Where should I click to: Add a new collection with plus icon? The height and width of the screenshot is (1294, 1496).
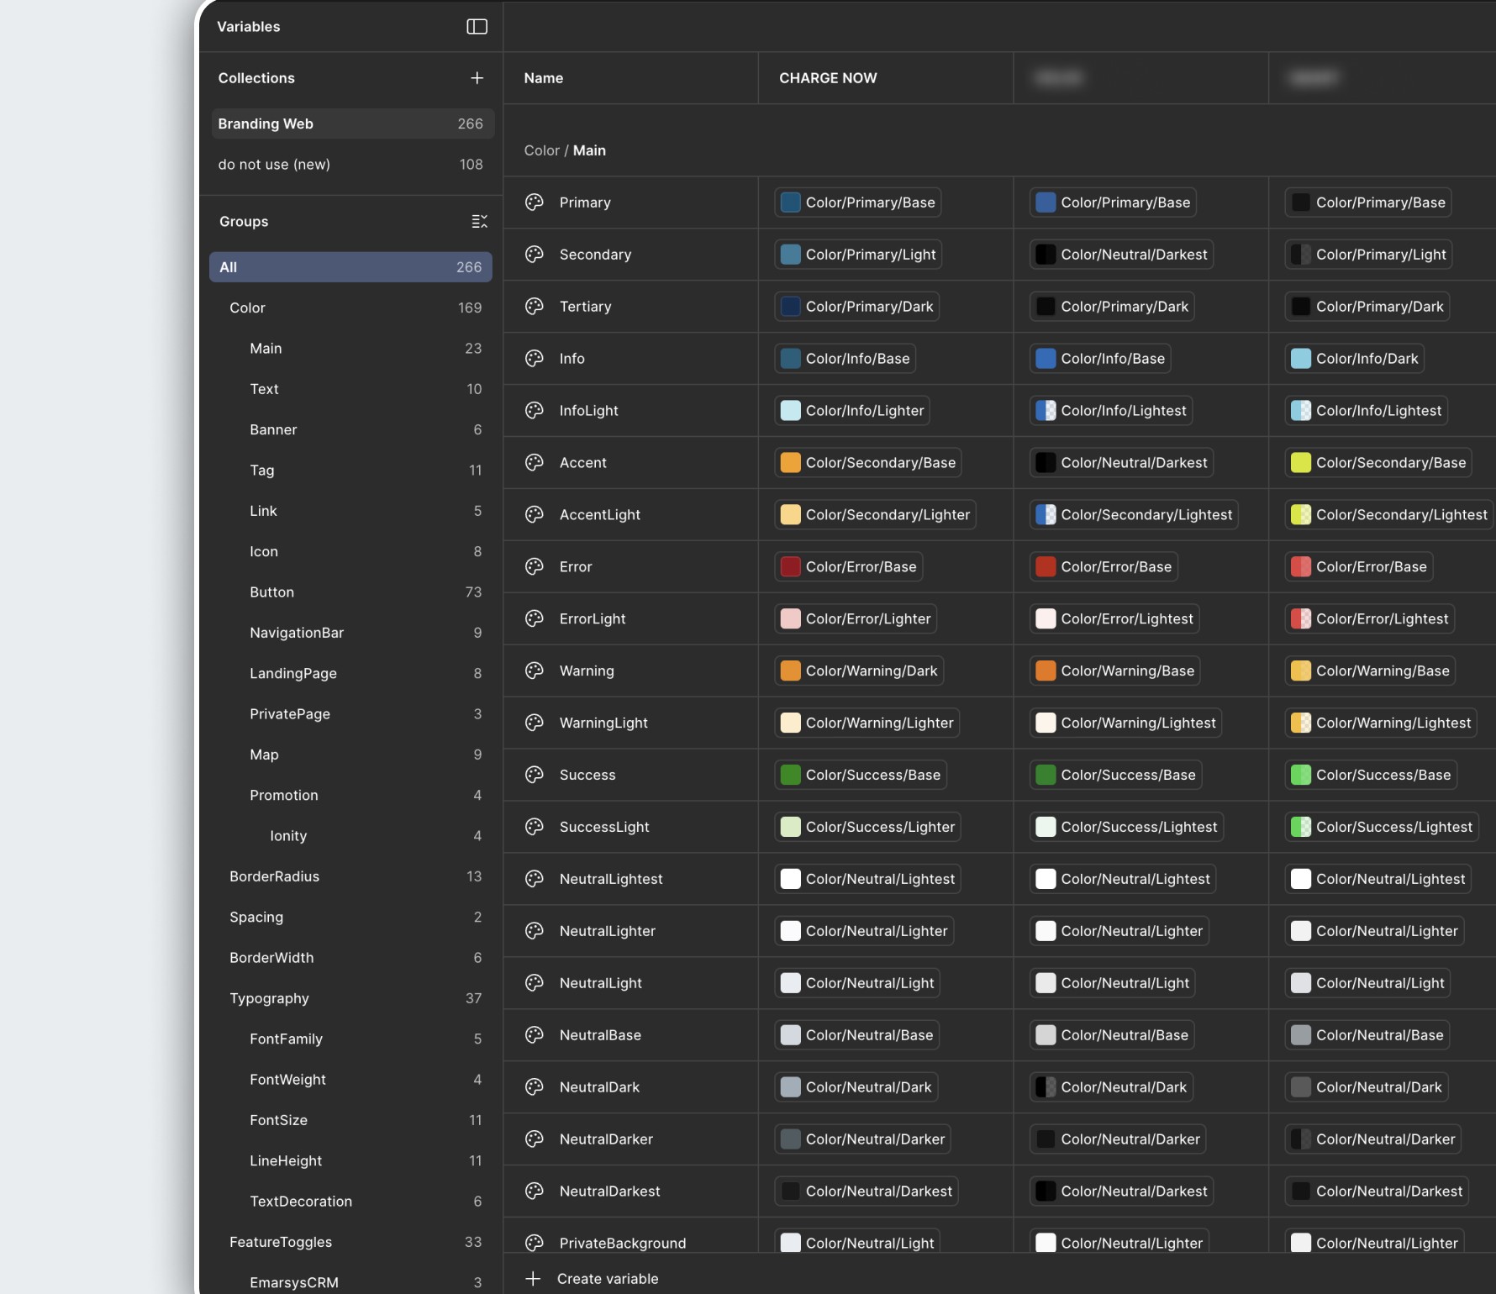(477, 78)
